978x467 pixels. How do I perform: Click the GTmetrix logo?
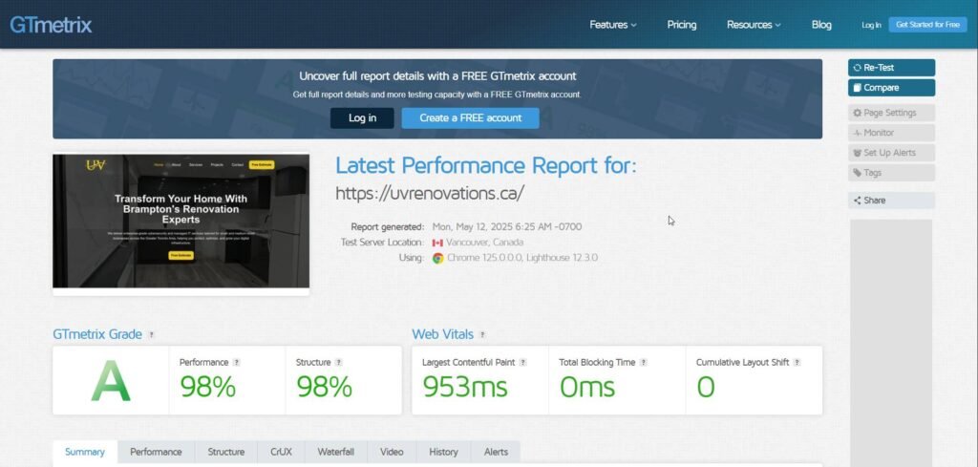[51, 25]
